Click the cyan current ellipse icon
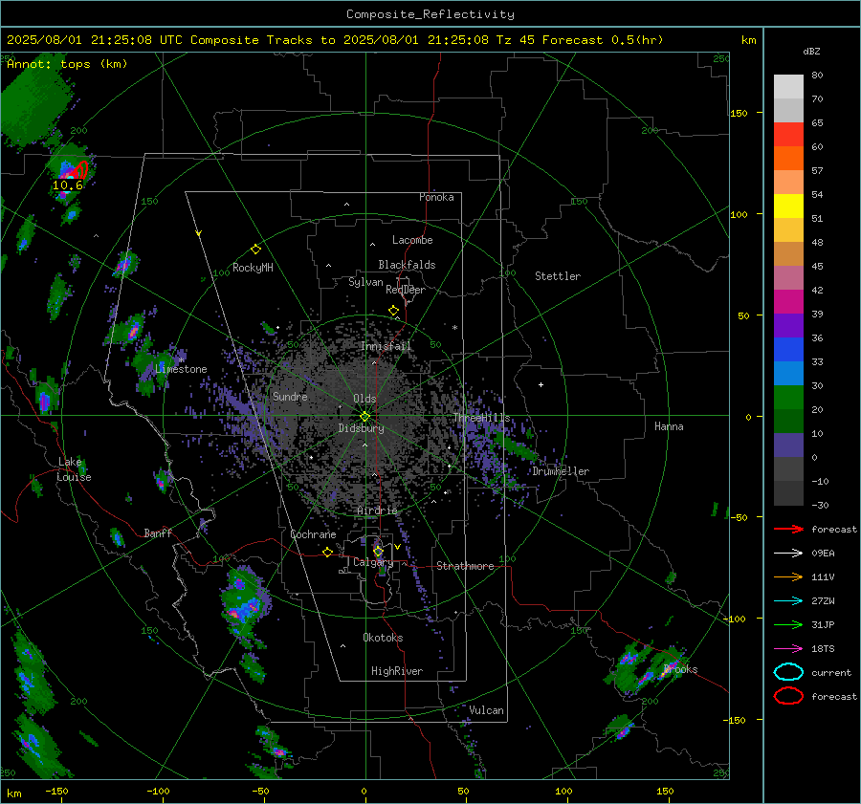 pos(788,672)
